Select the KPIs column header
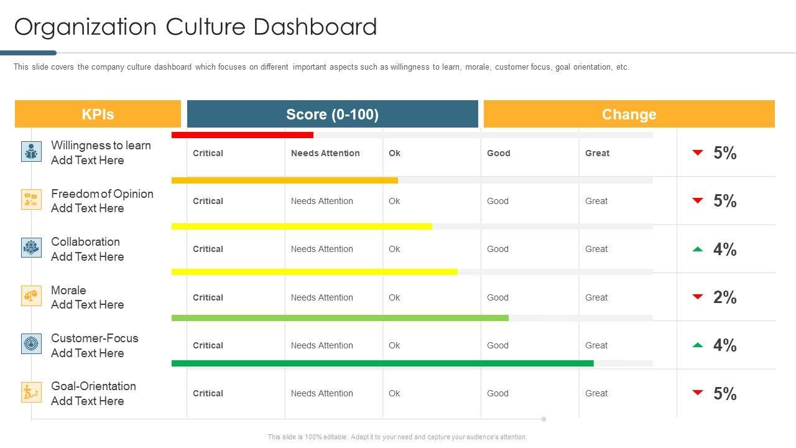The height and width of the screenshot is (448, 796). pyautogui.click(x=98, y=114)
